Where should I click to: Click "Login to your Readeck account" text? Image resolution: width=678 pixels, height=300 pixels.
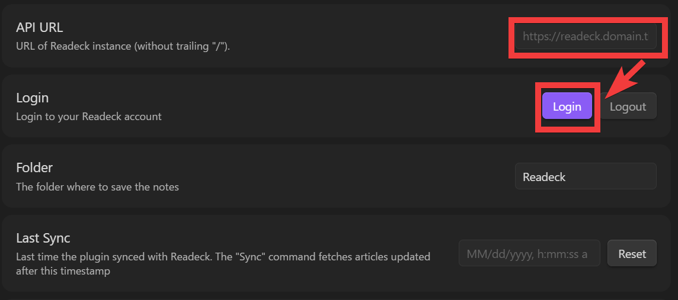(89, 117)
